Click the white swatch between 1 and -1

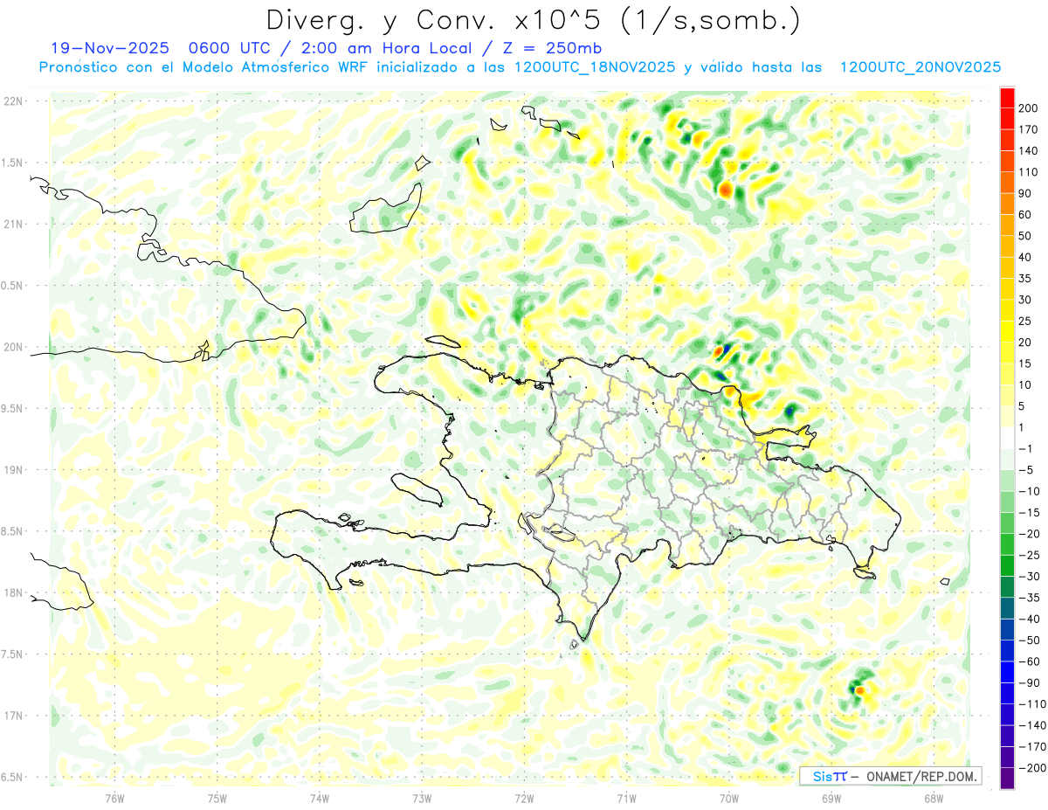(x=1007, y=439)
